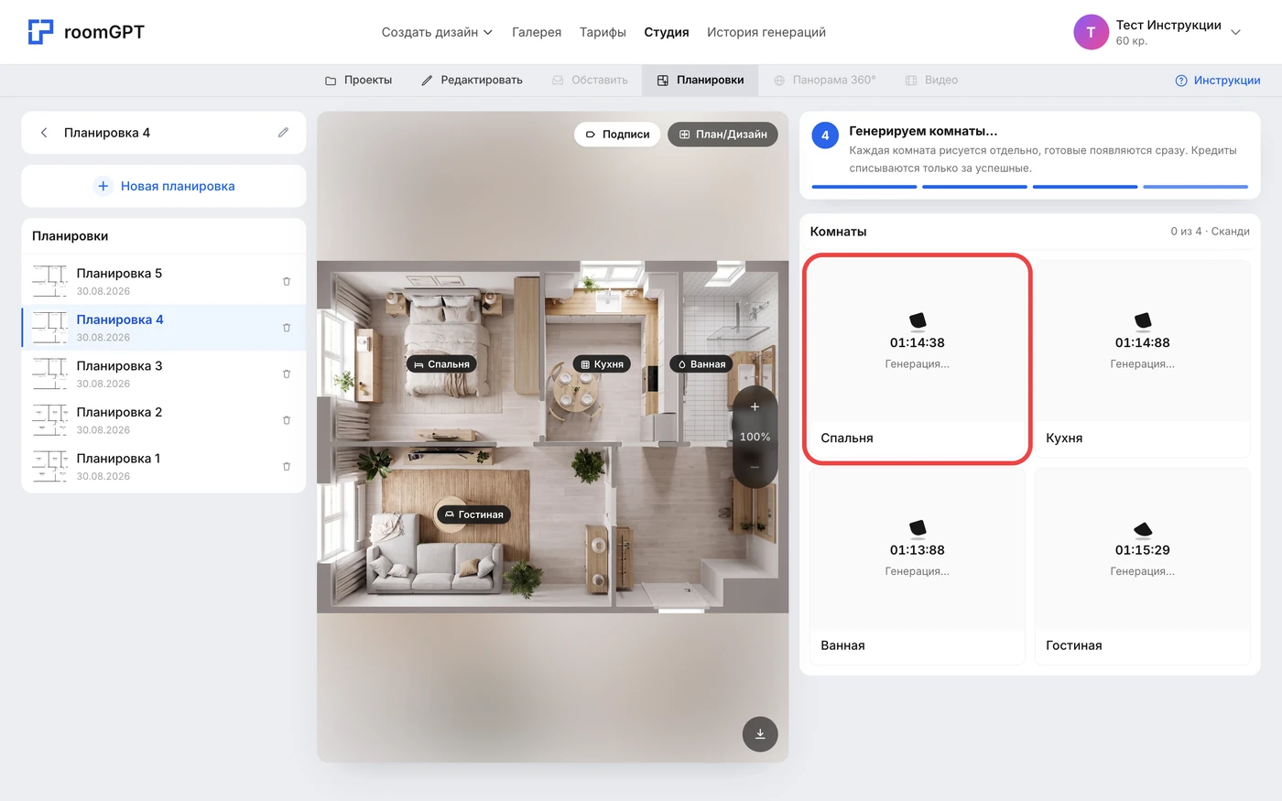1282x801 pixels.
Task: Open the account menu chevron
Action: point(1235,32)
